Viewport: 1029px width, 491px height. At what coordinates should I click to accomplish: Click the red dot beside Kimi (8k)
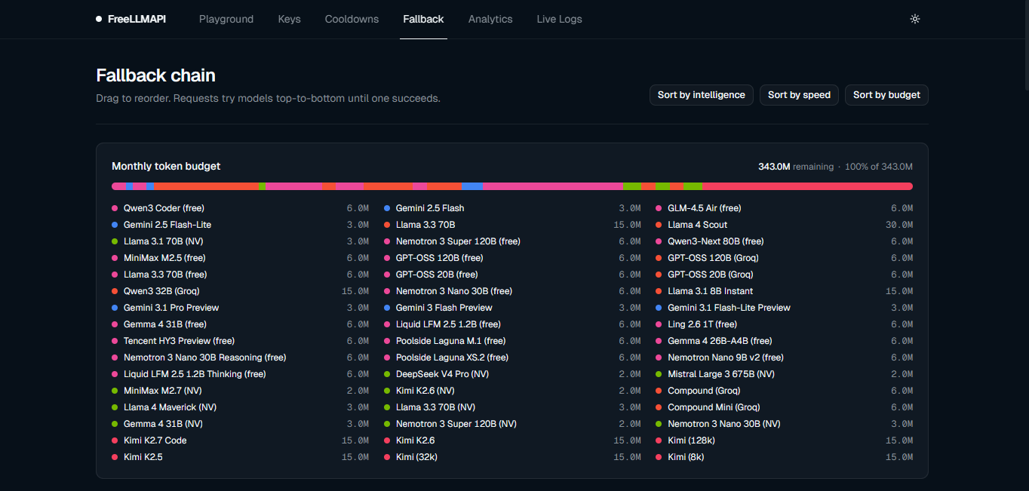pos(659,457)
